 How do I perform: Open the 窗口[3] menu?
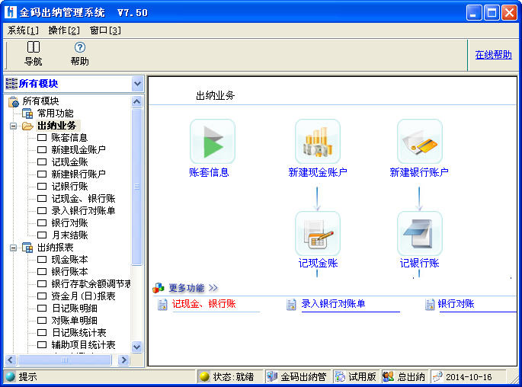point(105,30)
